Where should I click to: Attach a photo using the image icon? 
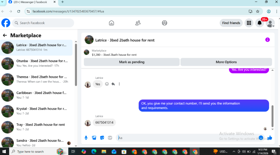click(x=94, y=138)
